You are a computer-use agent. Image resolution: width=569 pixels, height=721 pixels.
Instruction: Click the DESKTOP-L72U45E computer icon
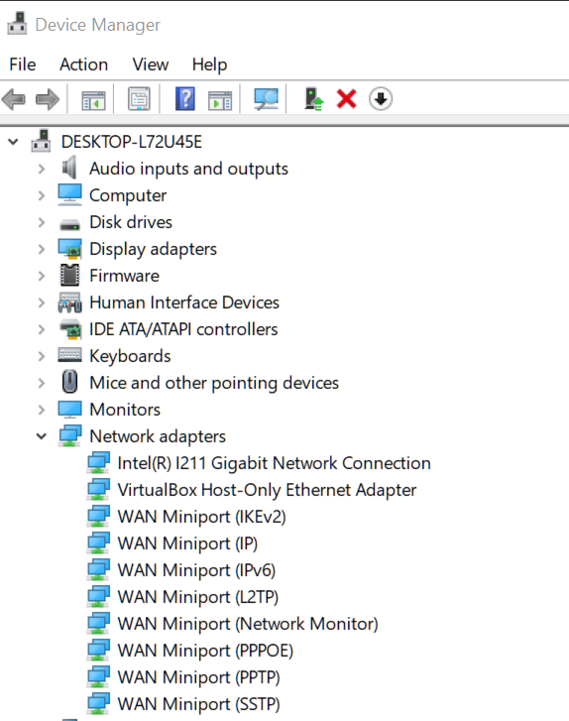click(41, 141)
